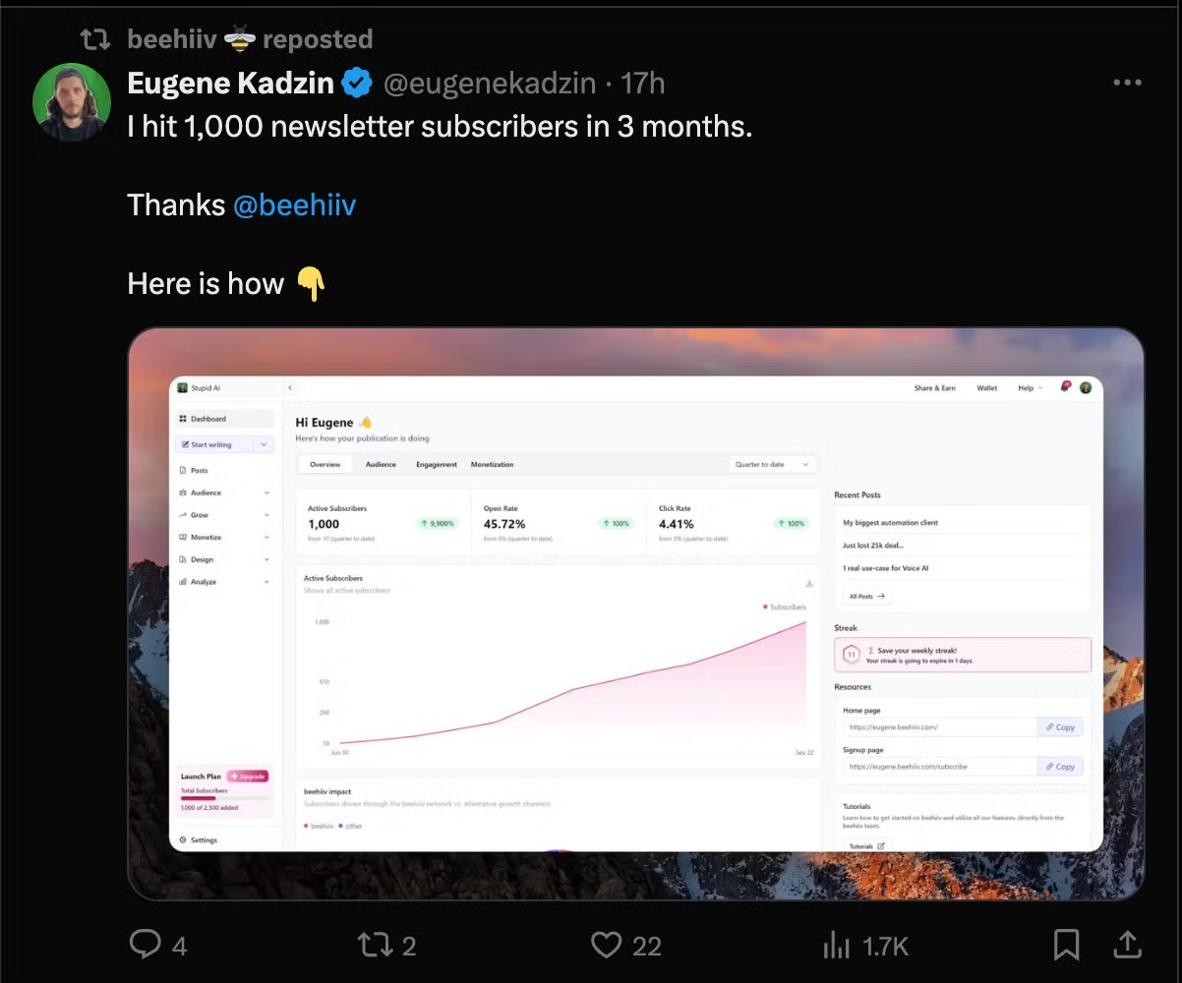The image size is (1182, 983).
Task: Expand the Quarter to date dropdown
Action: (772, 464)
